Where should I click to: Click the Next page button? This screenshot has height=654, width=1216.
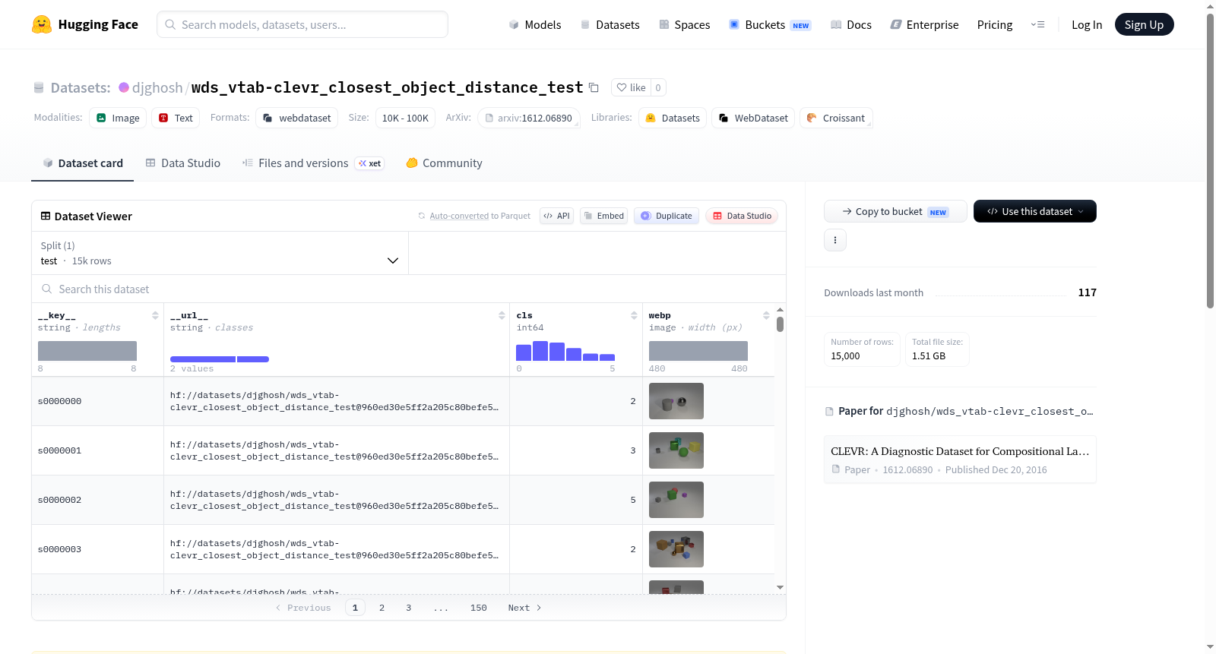coord(524,608)
